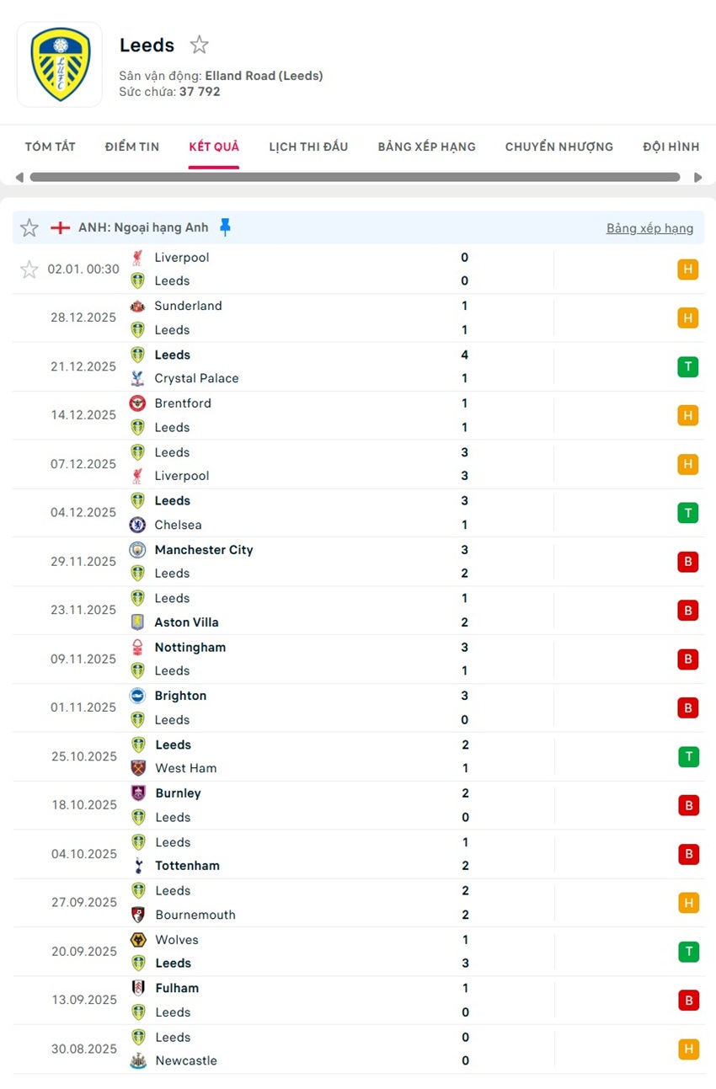716x1089 pixels.
Task: Switch to the TÓM TẮT tab
Action: click(51, 147)
